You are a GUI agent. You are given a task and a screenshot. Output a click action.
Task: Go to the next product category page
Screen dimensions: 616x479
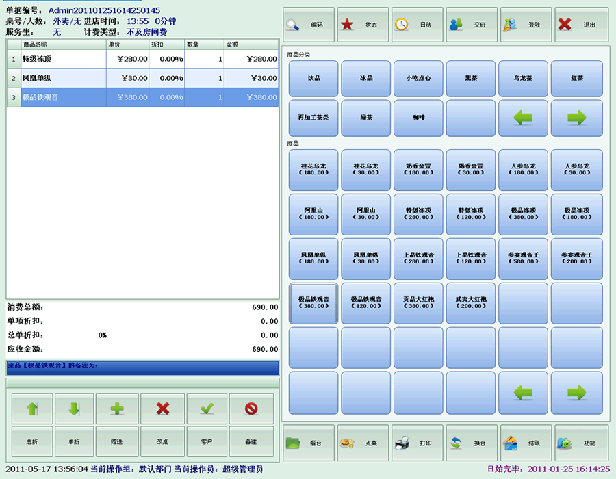[577, 118]
